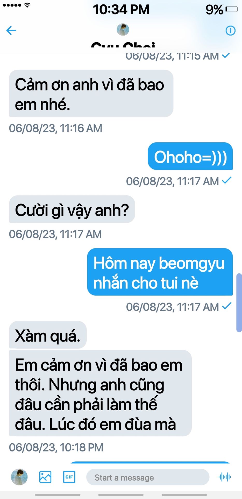This screenshot has height=499, width=242.
Task: Tap the voice message waveform icon
Action: coord(225,477)
